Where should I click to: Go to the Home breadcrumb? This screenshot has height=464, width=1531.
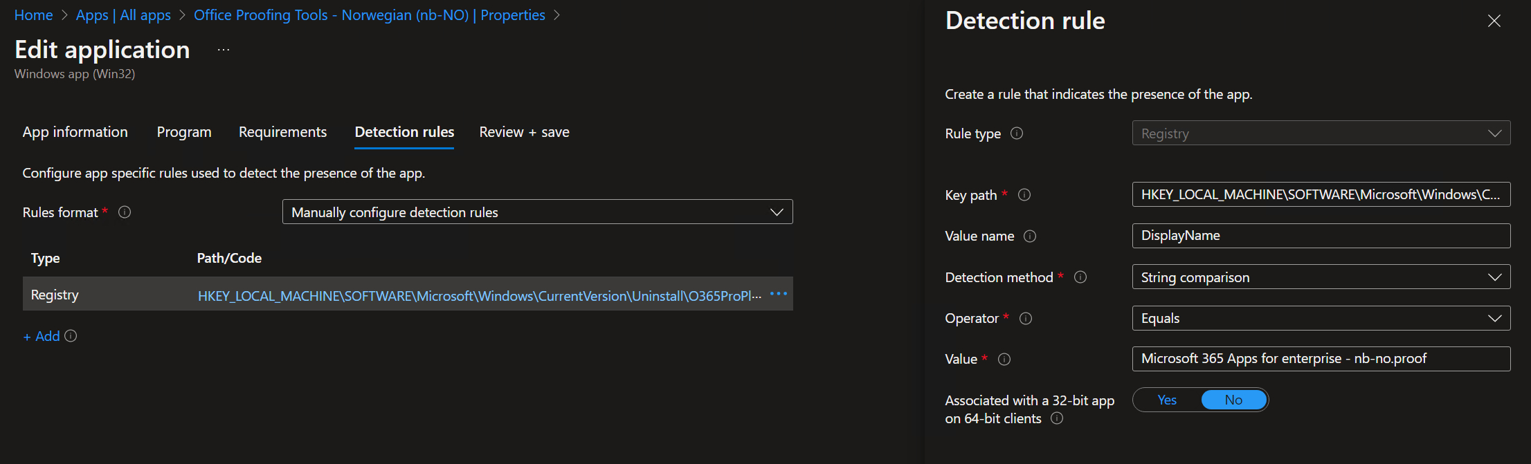tap(33, 15)
